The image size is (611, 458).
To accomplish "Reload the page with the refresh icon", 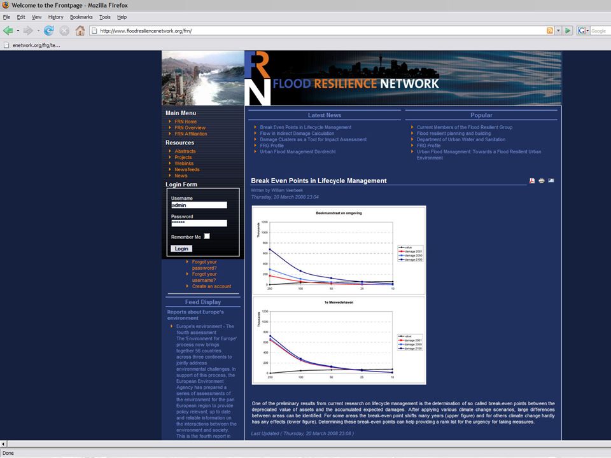I will (x=49, y=31).
